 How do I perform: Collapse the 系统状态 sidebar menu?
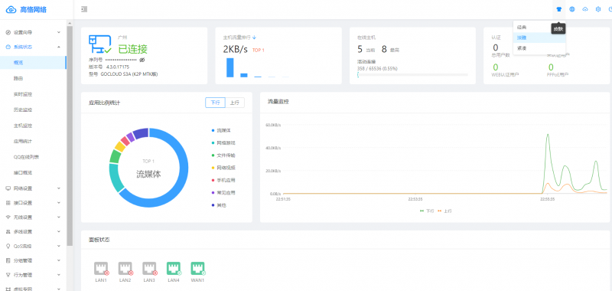(x=33, y=47)
